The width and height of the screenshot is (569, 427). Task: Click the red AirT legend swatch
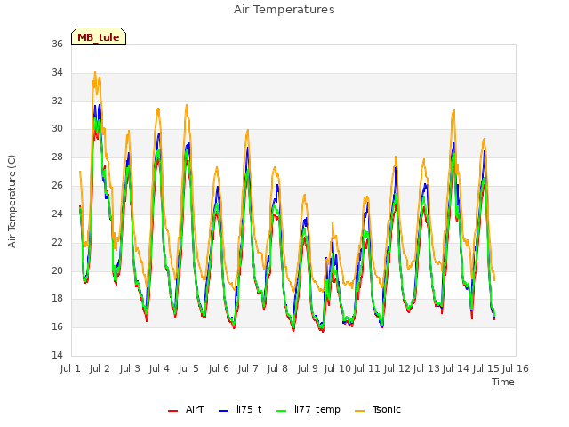pyautogui.click(x=172, y=410)
